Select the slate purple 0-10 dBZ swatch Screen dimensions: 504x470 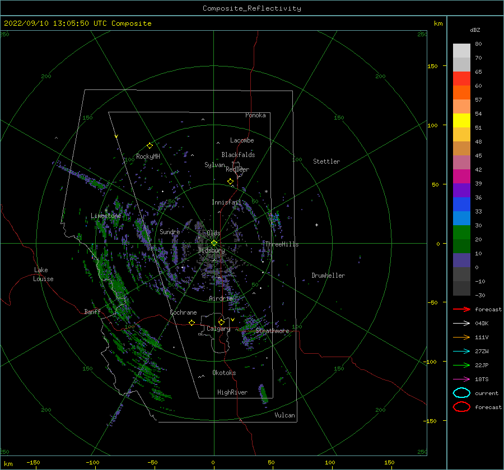(x=461, y=260)
